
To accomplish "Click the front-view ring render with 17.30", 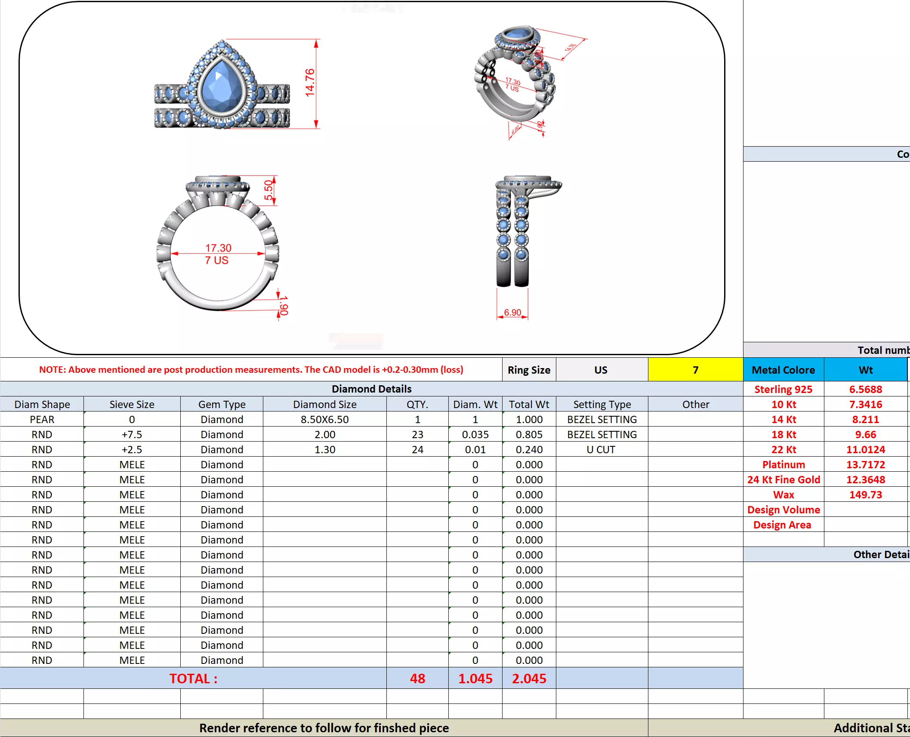I will (x=218, y=243).
